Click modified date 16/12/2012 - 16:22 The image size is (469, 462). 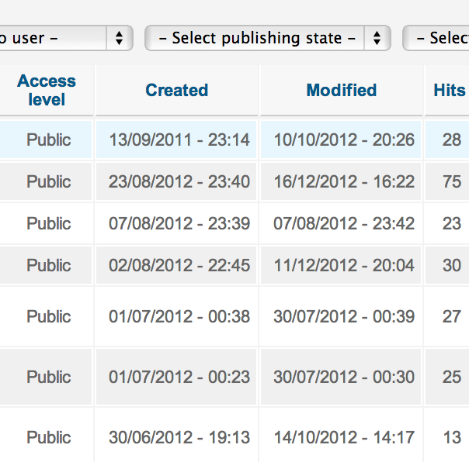click(x=344, y=181)
